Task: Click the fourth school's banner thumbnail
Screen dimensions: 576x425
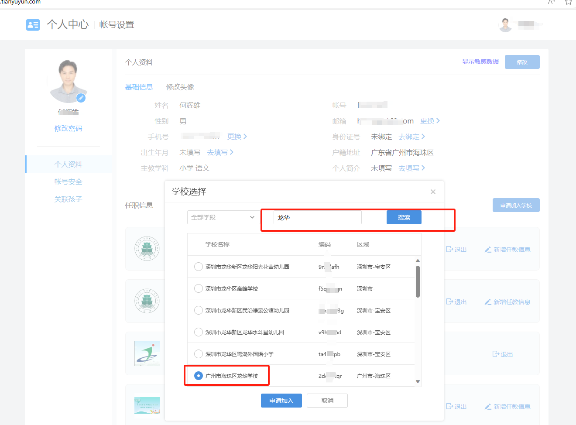Action: click(147, 405)
